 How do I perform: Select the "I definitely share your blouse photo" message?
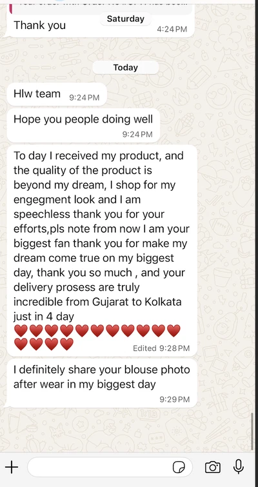tap(102, 383)
